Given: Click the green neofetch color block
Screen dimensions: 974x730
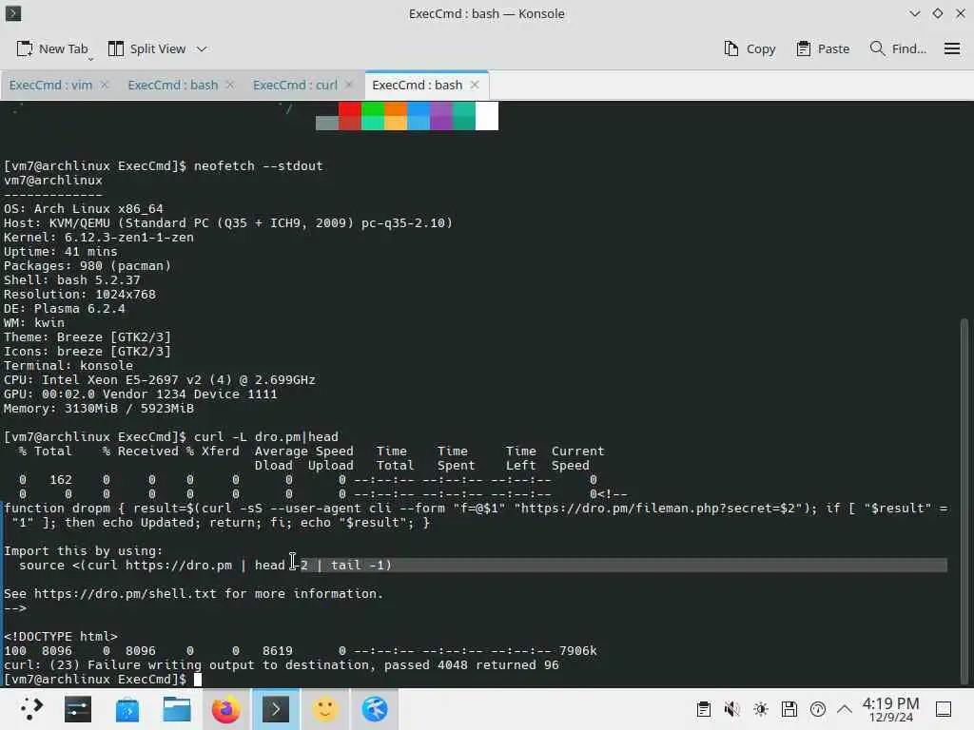Looking at the screenshot, I should 373,116.
